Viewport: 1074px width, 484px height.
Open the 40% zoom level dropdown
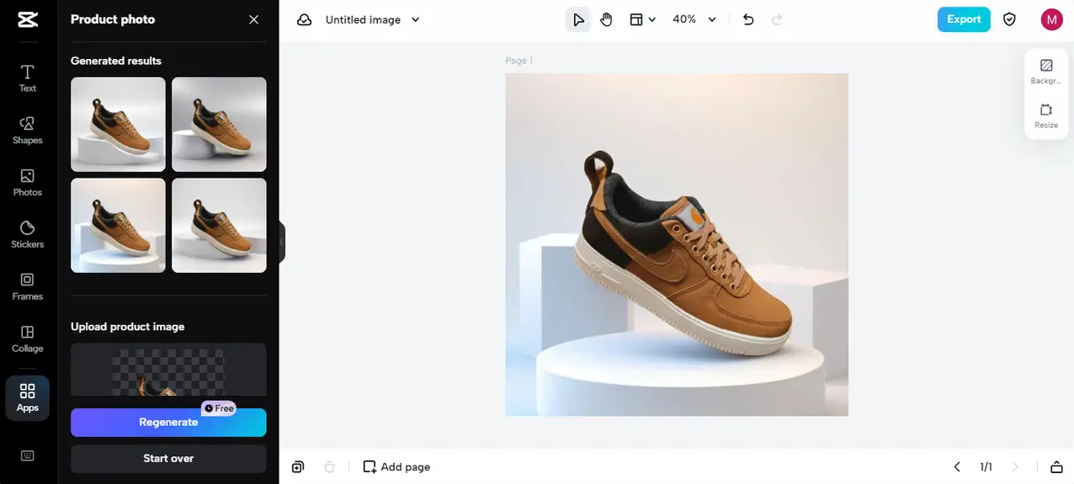coord(694,19)
